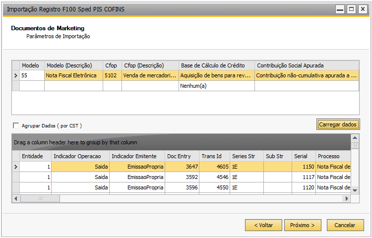Select the Doc Entry cell 3596

182,187
